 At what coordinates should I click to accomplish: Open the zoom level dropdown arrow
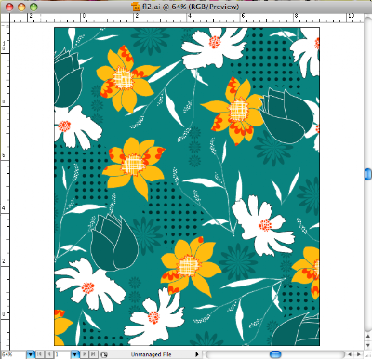click(x=31, y=354)
